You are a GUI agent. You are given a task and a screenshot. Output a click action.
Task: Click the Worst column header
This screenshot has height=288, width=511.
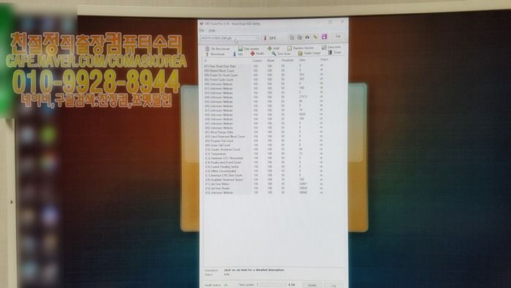[271, 61]
